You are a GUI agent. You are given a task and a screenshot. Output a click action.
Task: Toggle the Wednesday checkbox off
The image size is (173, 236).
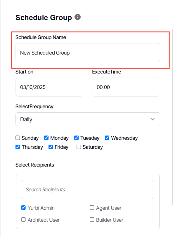(x=107, y=138)
